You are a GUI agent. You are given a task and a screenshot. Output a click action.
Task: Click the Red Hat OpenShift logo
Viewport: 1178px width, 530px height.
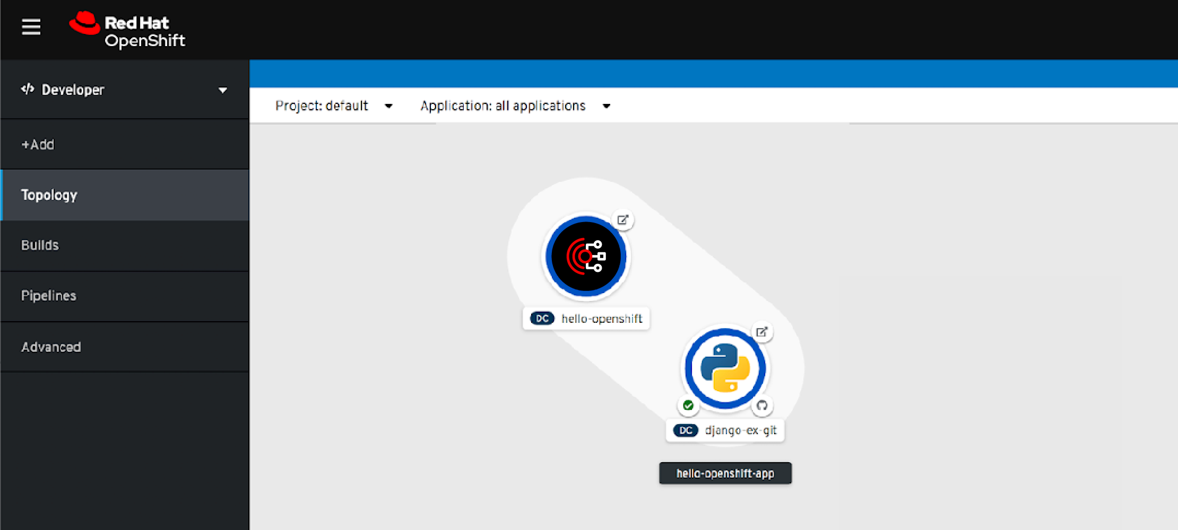click(x=127, y=30)
